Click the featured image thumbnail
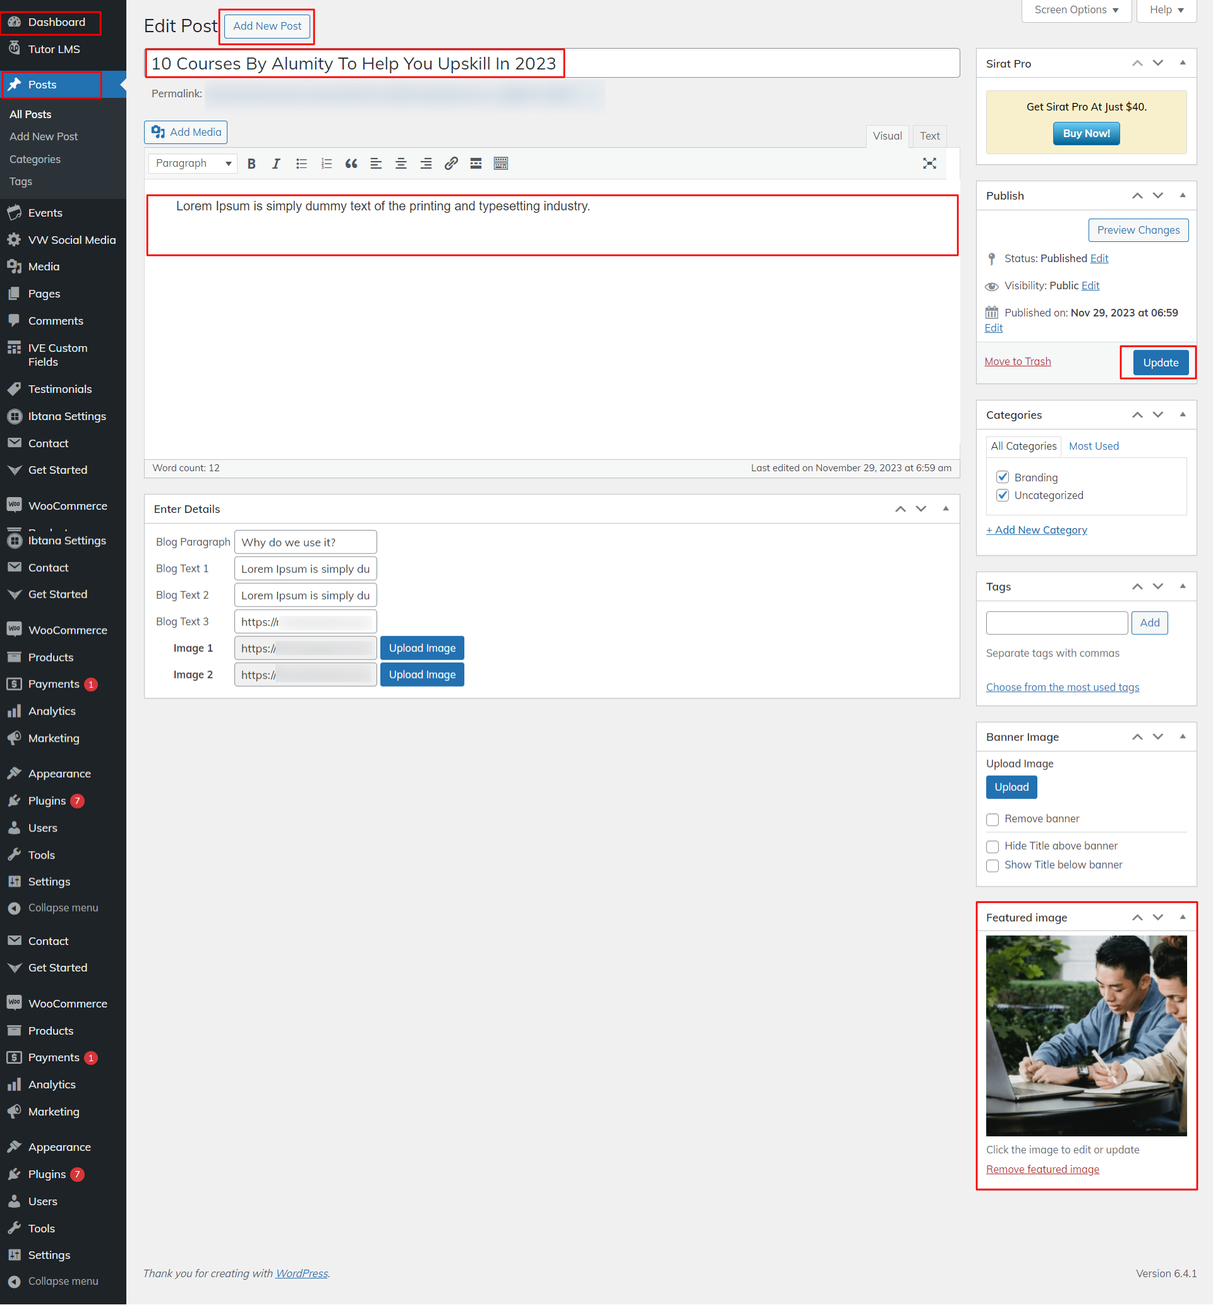Screen dimensions: 1213x1305 1085,1035
